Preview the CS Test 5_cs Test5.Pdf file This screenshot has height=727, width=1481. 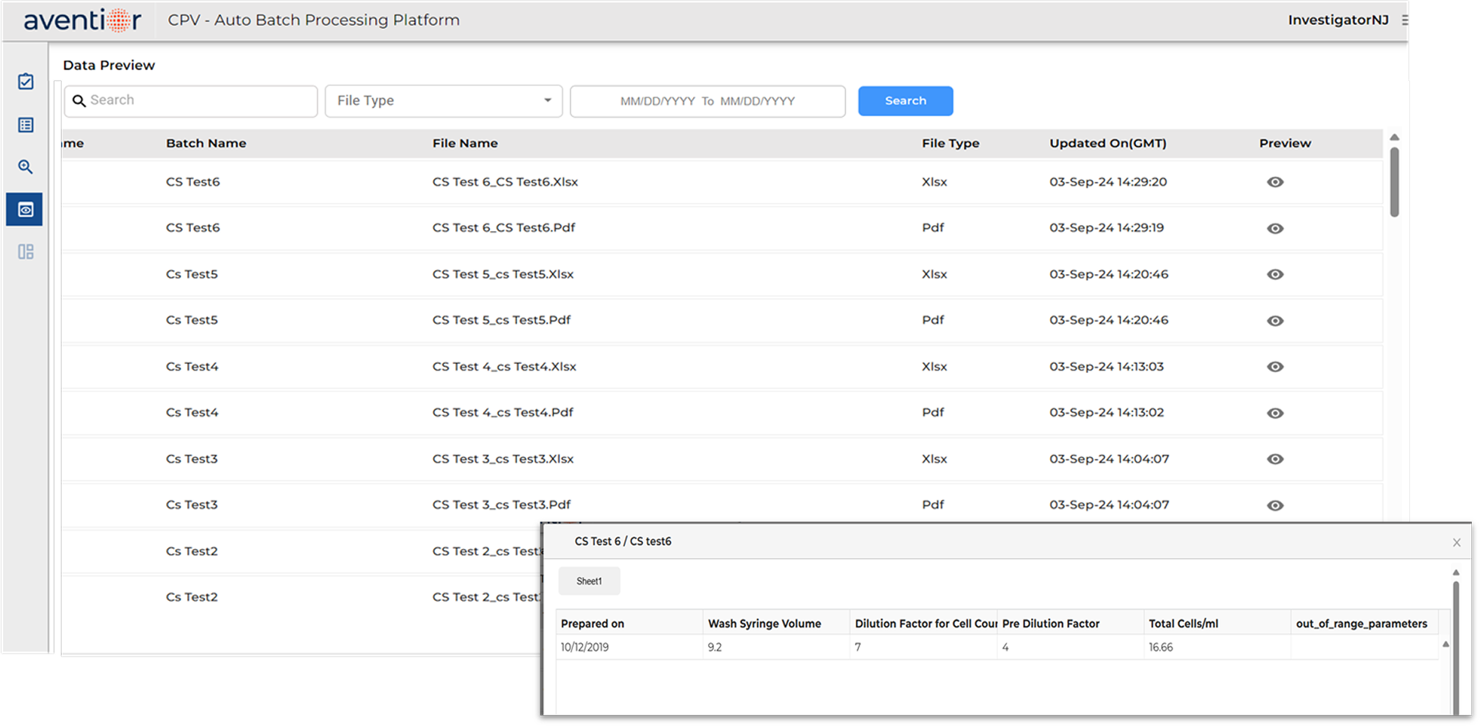click(1275, 320)
